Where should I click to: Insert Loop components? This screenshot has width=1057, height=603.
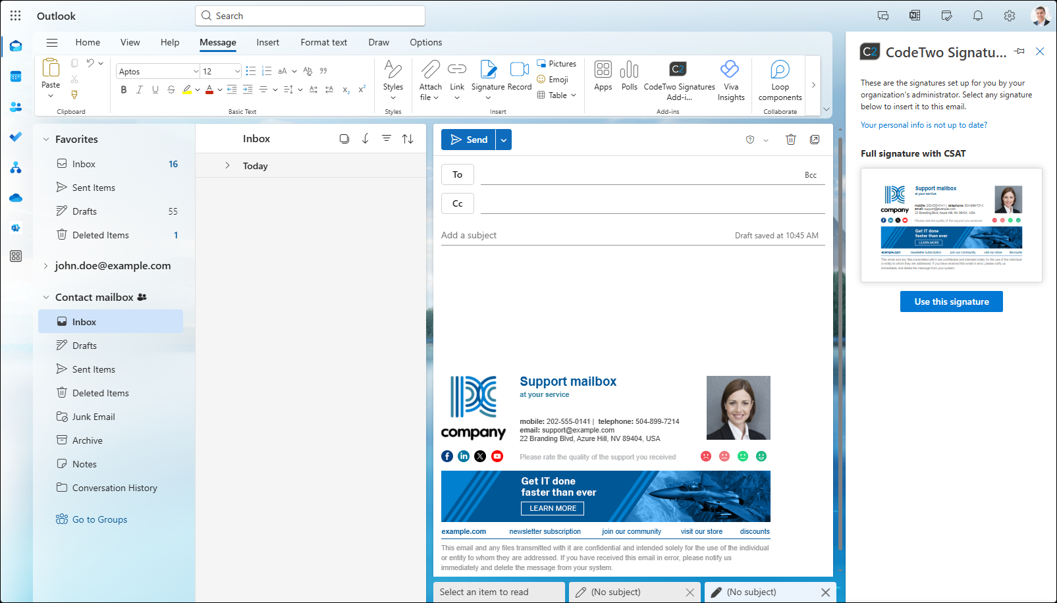780,78
